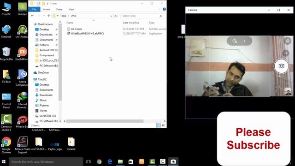Open Music under This PC
Image resolution: width=295 pixels, height=166 pixels.
(x=43, y=100)
